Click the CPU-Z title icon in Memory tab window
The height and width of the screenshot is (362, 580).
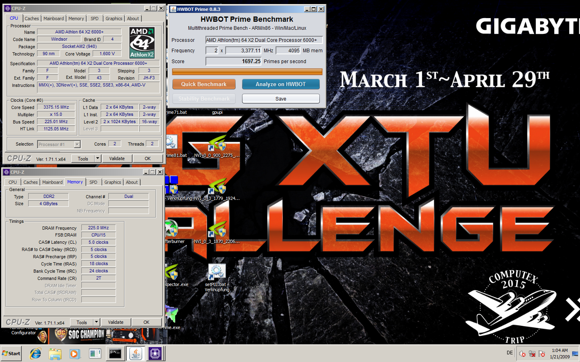tap(6, 172)
